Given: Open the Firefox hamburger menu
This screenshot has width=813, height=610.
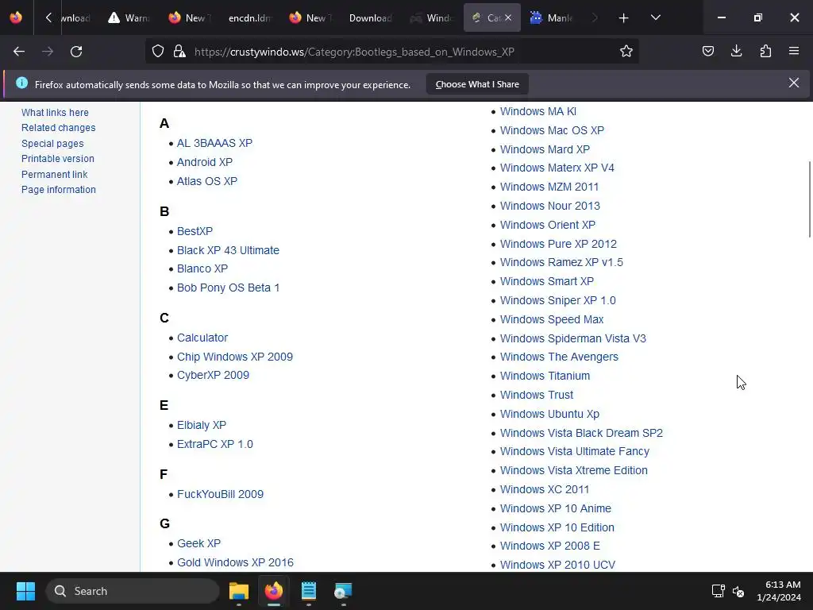Looking at the screenshot, I should tap(793, 52).
